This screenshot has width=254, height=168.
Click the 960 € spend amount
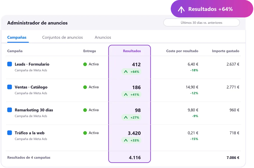(x=234, y=110)
